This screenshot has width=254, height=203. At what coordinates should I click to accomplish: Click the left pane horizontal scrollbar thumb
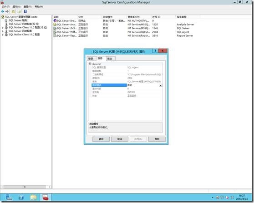(25, 187)
